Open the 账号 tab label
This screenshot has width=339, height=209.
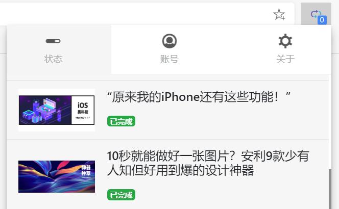click(x=169, y=59)
